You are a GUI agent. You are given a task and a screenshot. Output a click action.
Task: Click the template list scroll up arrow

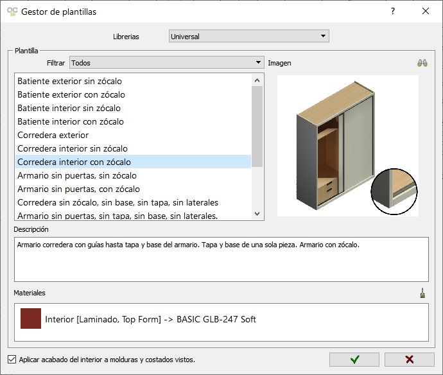click(x=257, y=80)
